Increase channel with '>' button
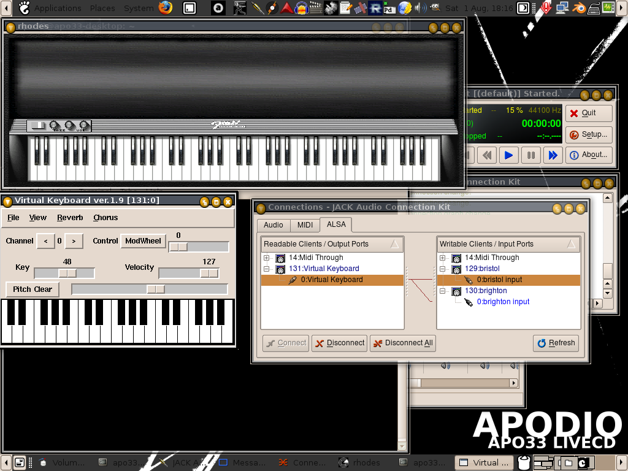 [x=74, y=241]
